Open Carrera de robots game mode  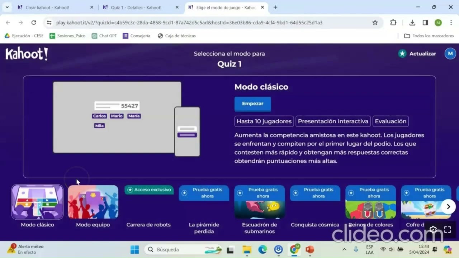tap(148, 225)
